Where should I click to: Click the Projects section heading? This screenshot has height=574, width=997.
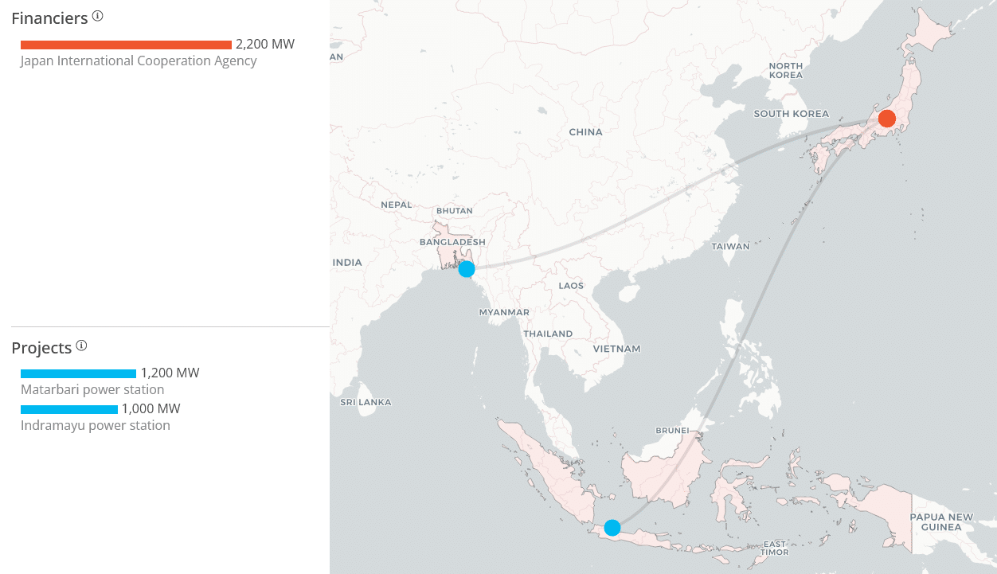pyautogui.click(x=41, y=349)
